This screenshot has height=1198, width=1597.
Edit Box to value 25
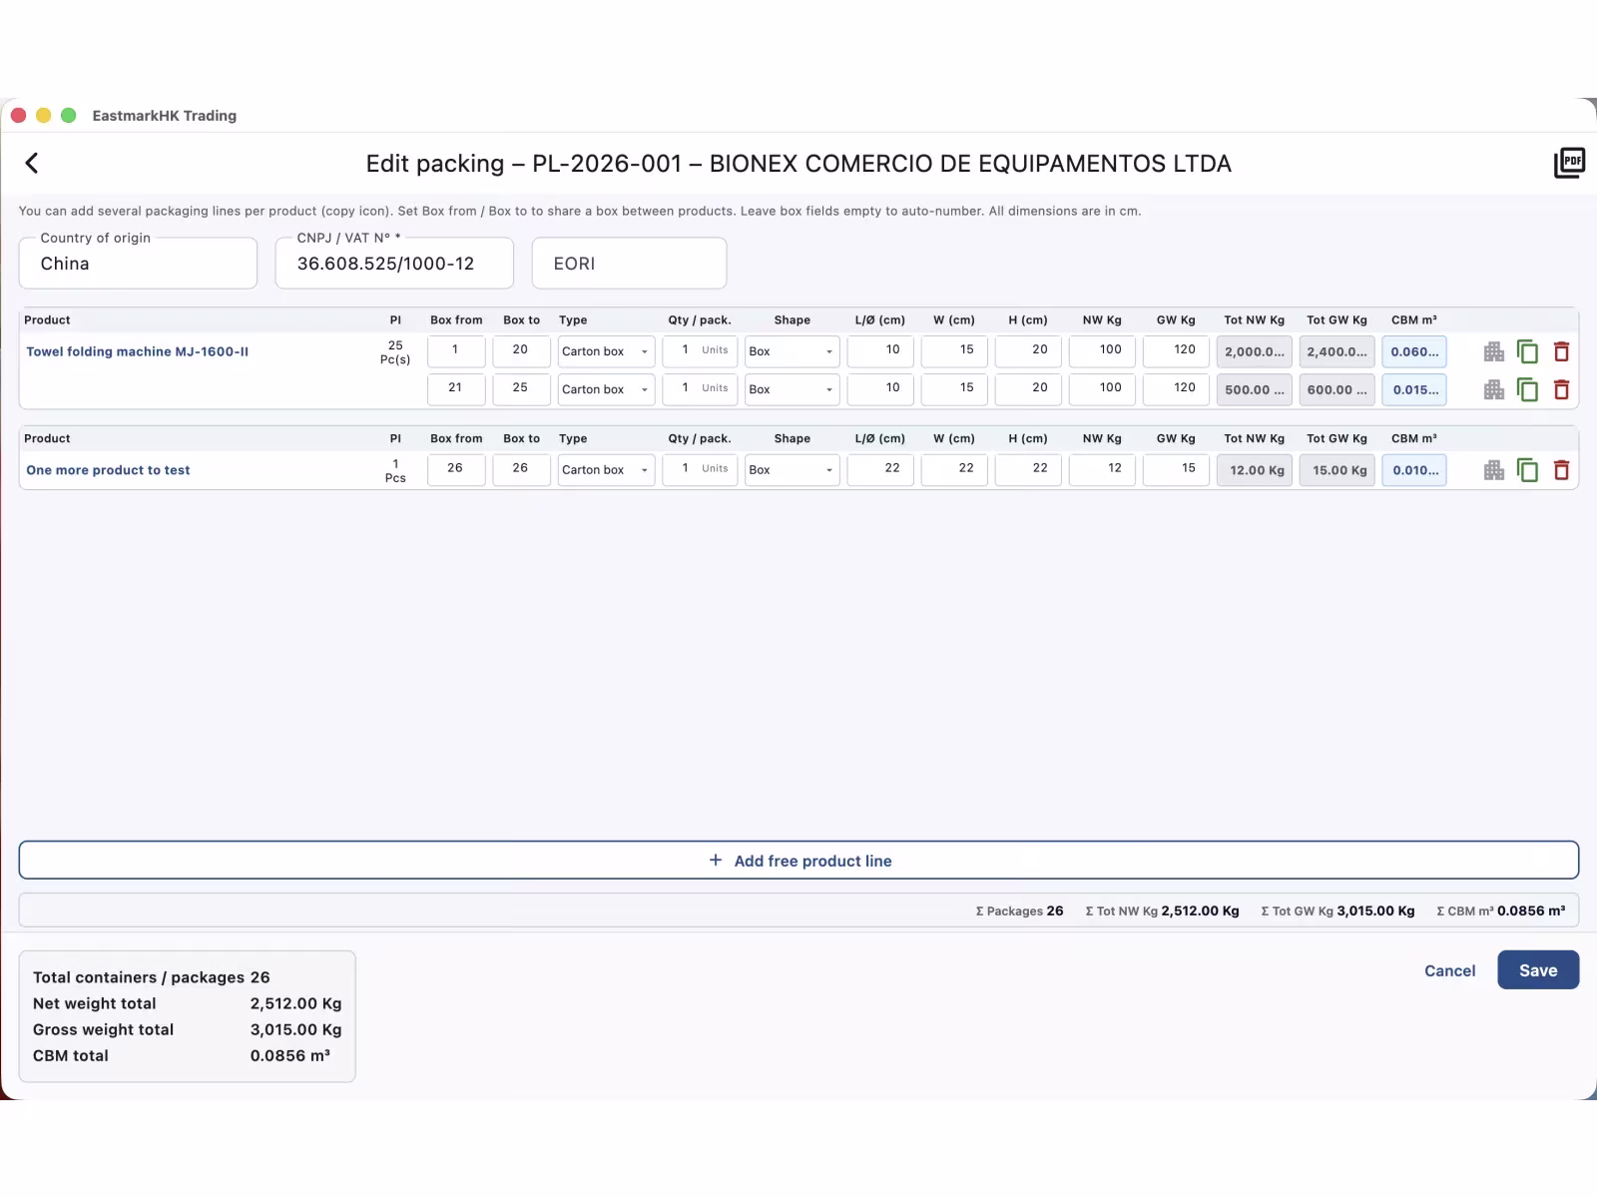click(x=521, y=388)
